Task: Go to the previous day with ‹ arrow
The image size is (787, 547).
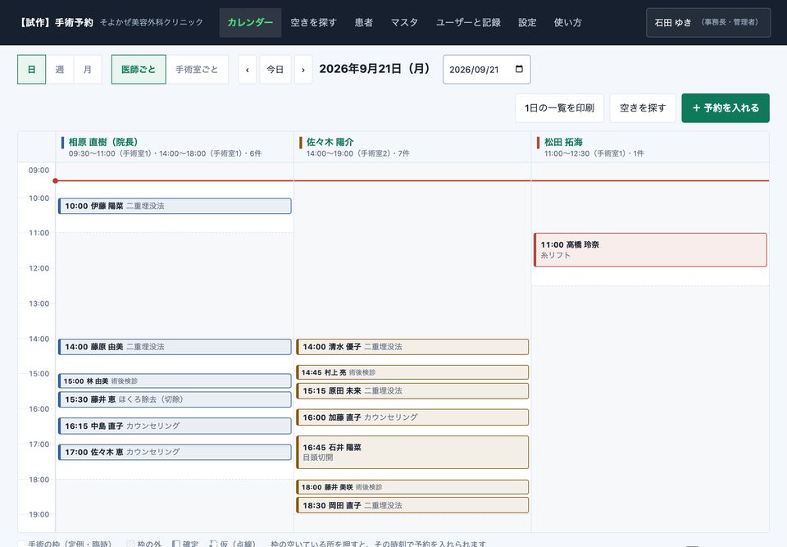Action: pos(247,70)
